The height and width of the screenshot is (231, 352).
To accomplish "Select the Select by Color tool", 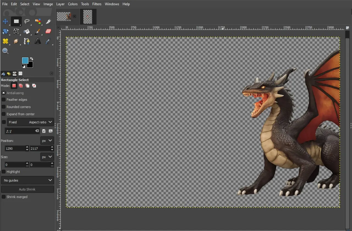I will [x=38, y=21].
